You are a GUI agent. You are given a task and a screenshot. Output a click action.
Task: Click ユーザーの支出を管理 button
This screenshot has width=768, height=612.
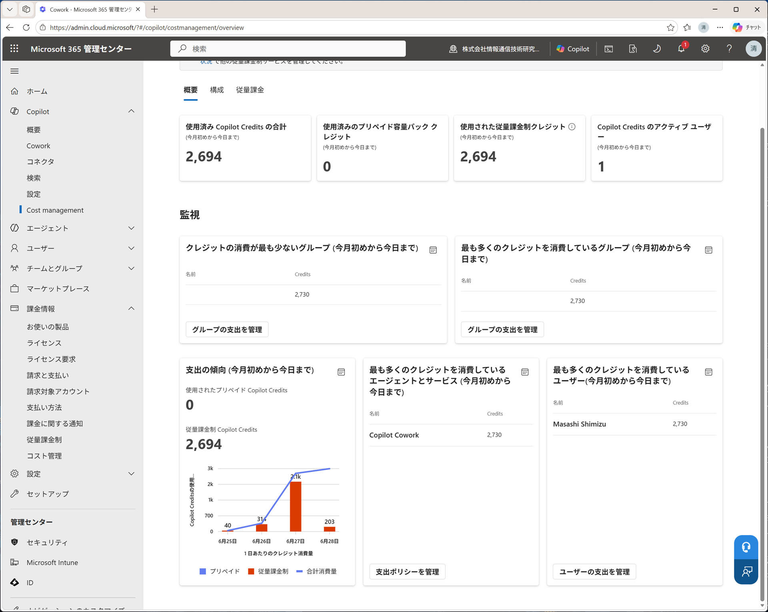pos(594,572)
